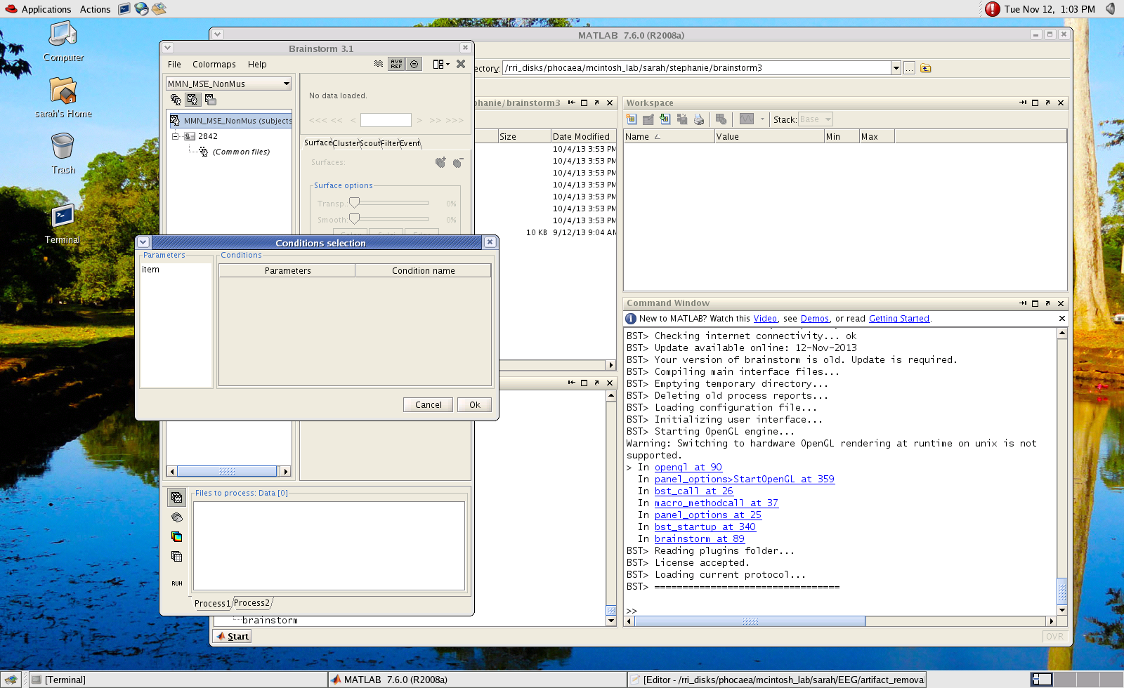Open the Getting Started link
Screen dimensions: 1124x688
899,319
